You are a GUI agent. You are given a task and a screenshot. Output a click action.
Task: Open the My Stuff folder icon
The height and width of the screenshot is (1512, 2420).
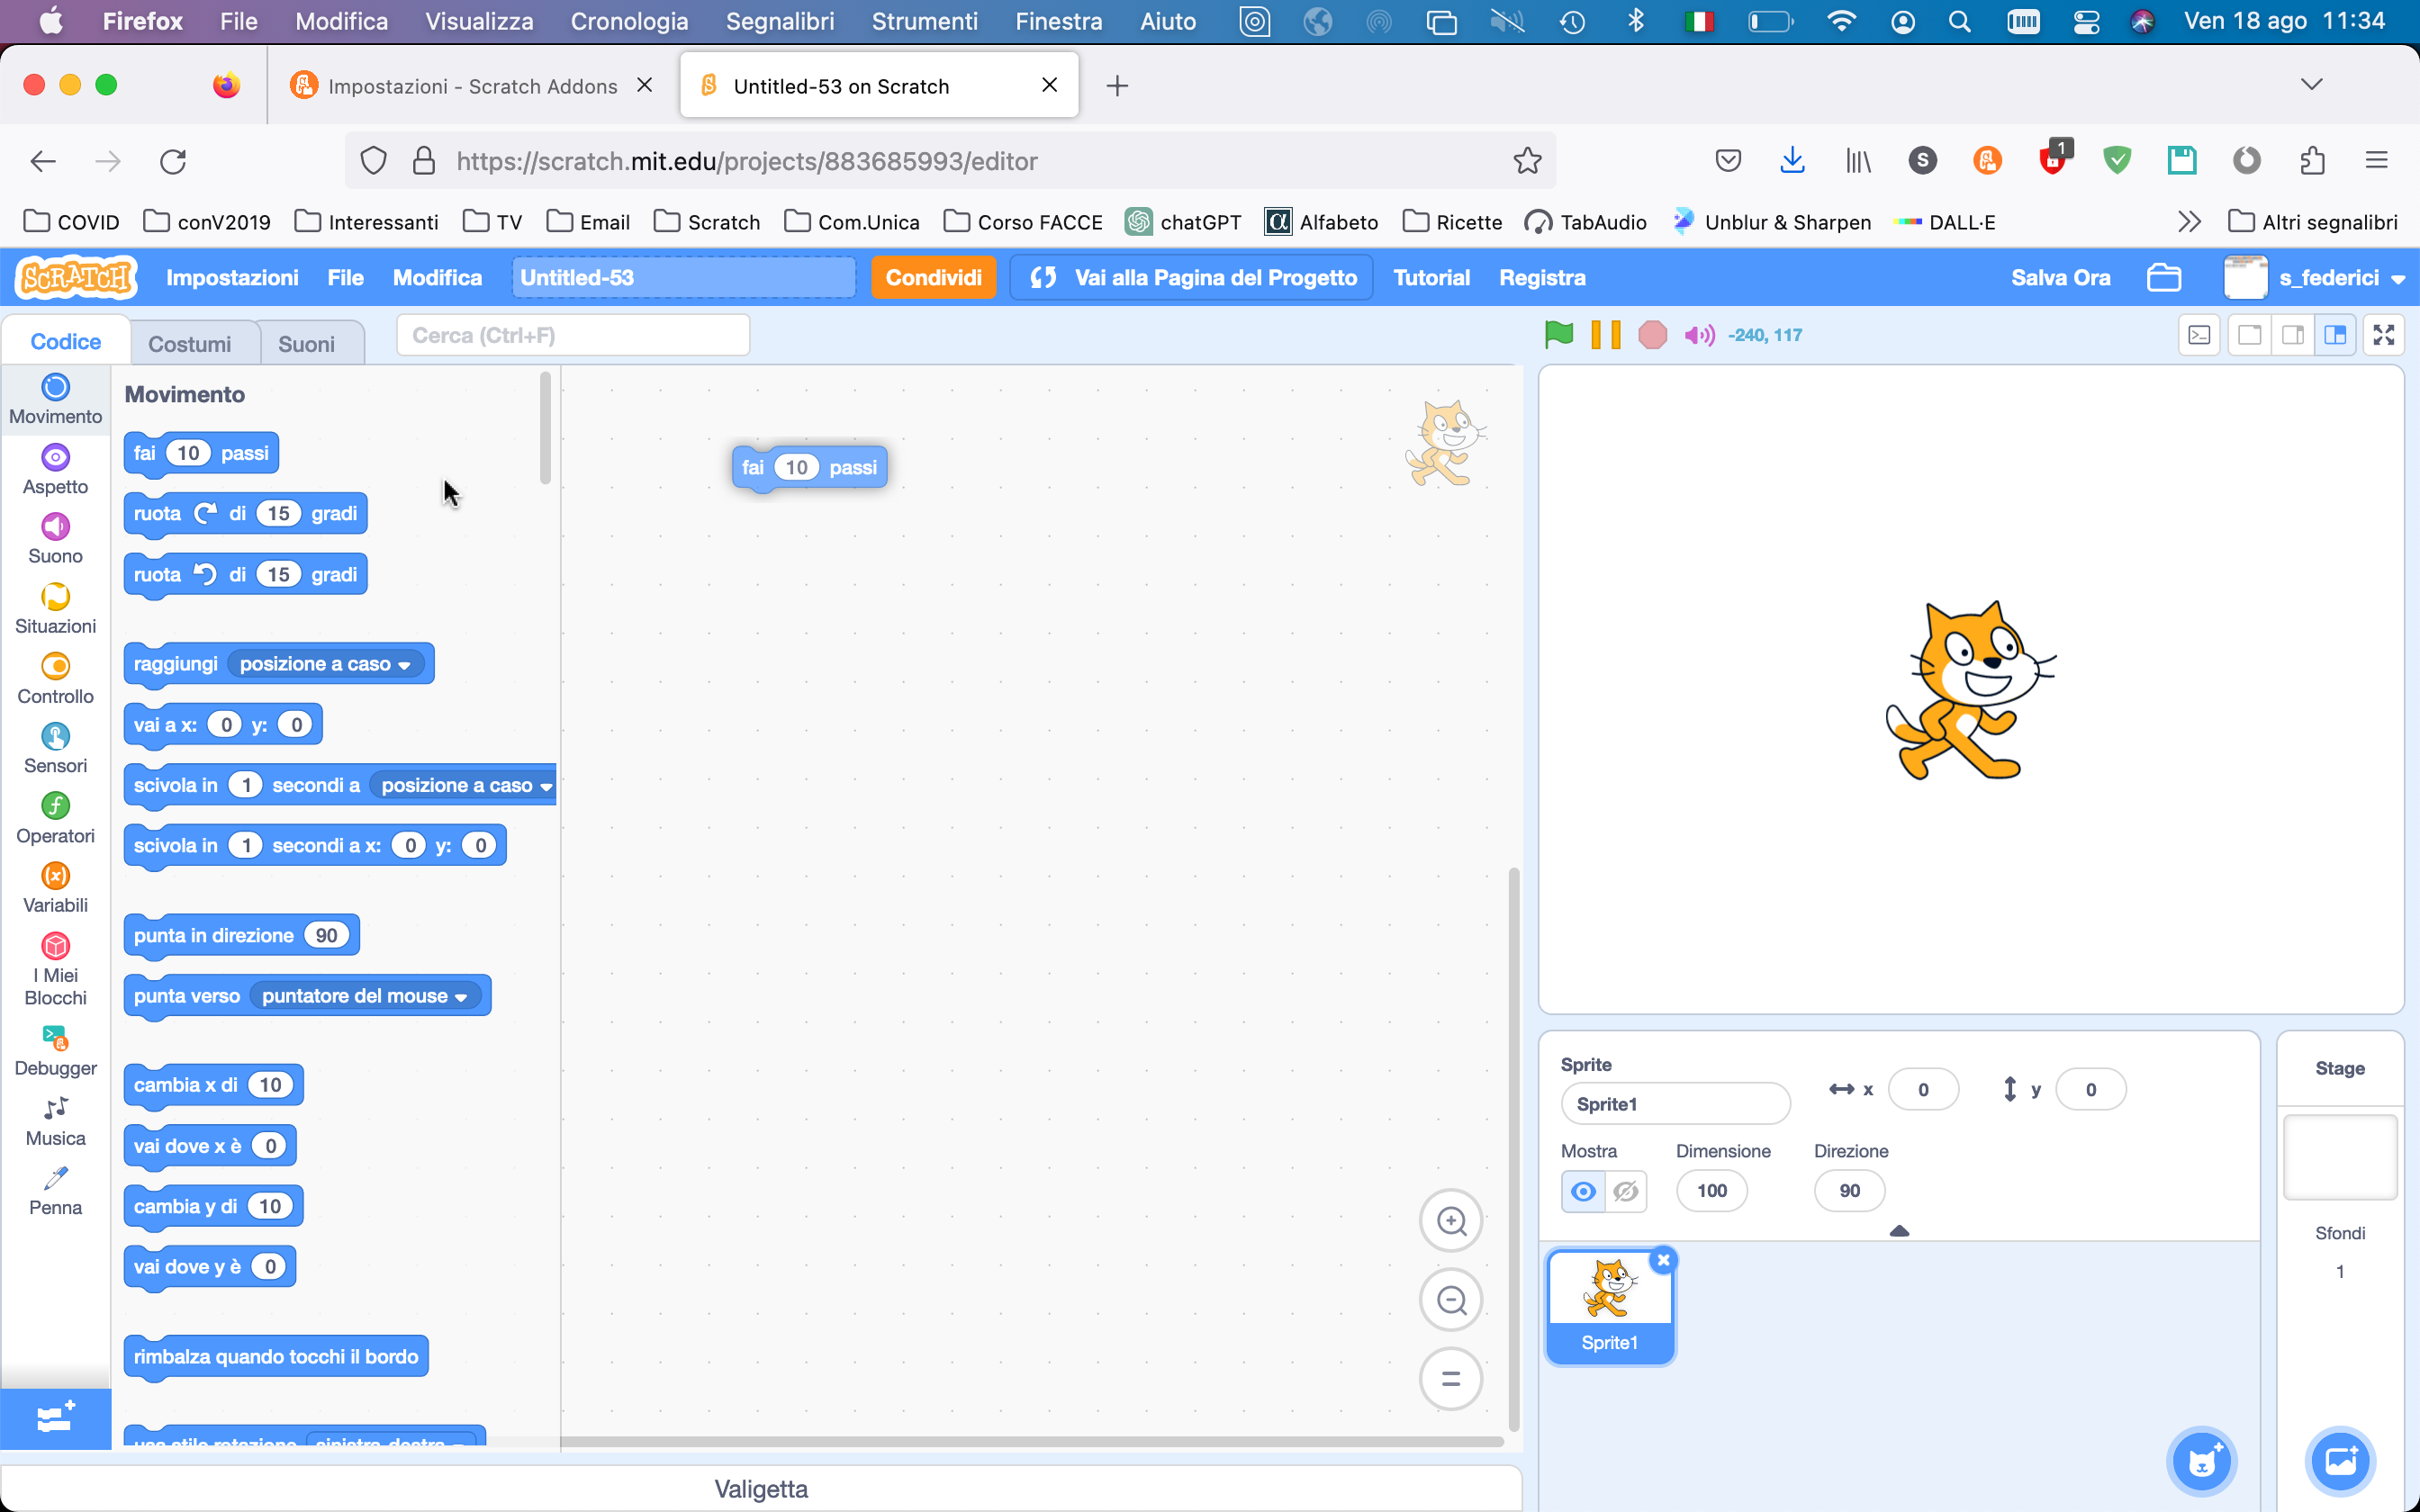pos(2164,278)
